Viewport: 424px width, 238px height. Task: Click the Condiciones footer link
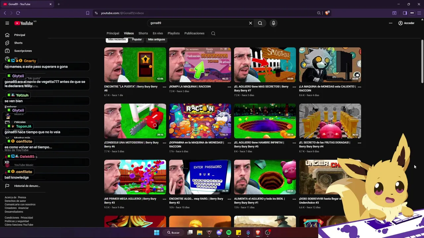point(11,218)
